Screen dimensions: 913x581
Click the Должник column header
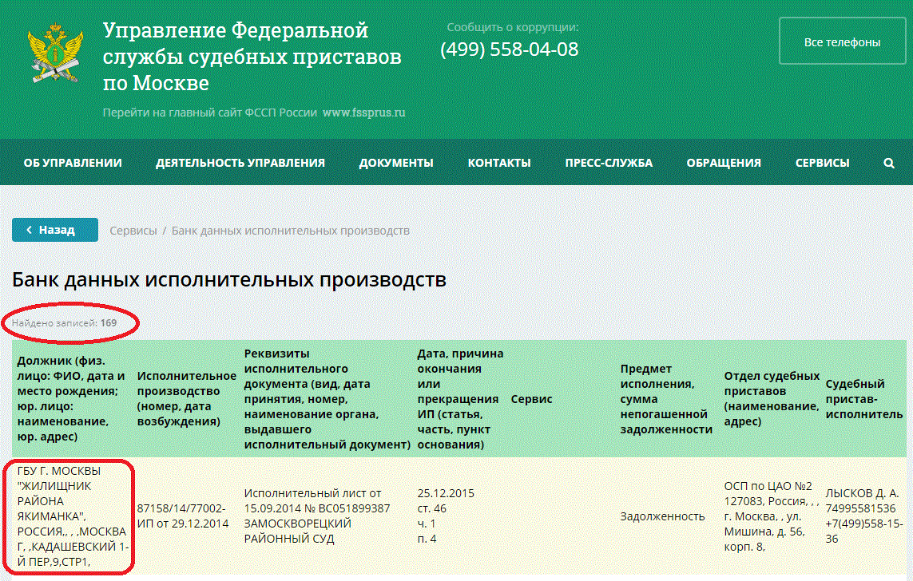[71, 398]
